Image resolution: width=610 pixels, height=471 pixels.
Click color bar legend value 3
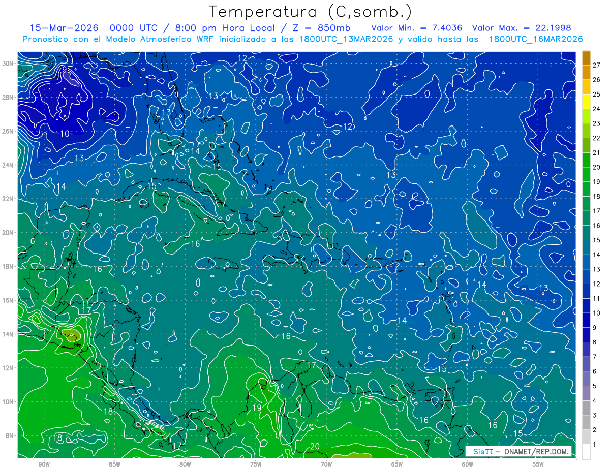595,415
